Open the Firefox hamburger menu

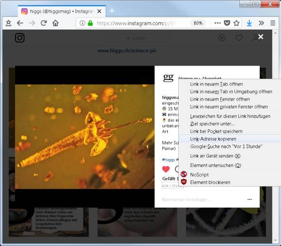[273, 23]
